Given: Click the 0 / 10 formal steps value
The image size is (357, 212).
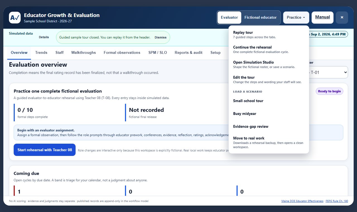Looking at the screenshot, I should tap(25, 110).
